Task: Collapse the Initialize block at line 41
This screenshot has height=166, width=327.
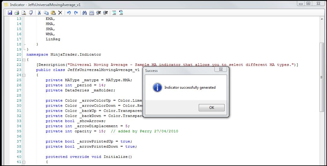Action: pos(24,162)
